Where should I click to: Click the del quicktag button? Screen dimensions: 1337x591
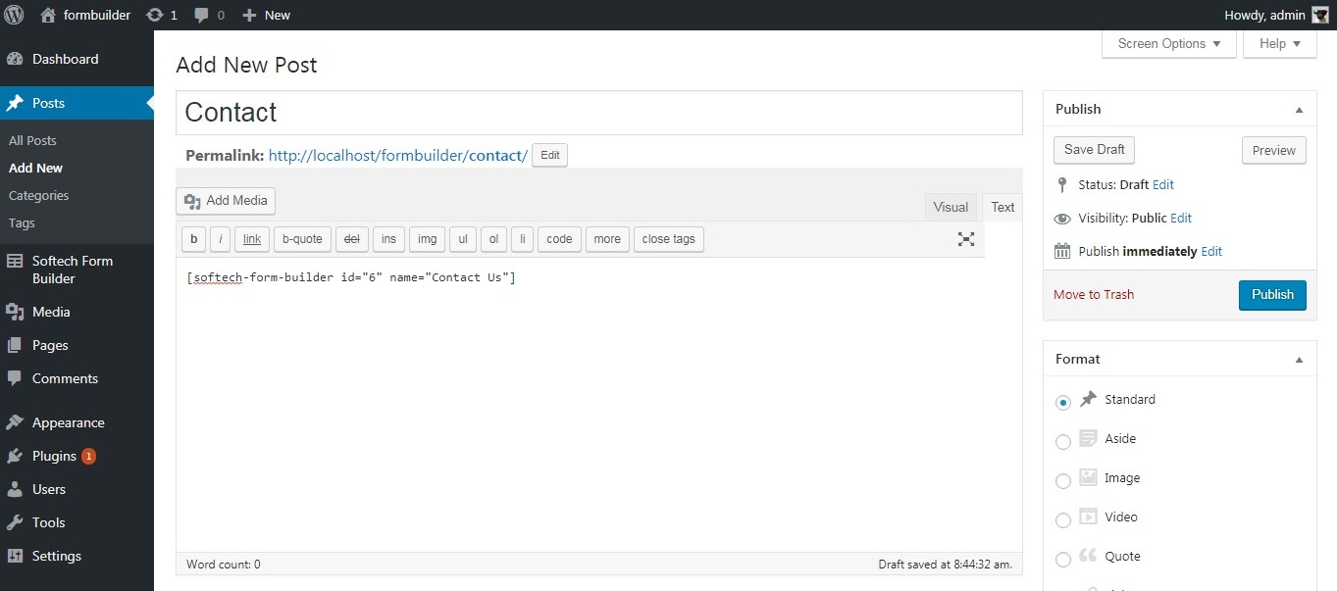(352, 239)
